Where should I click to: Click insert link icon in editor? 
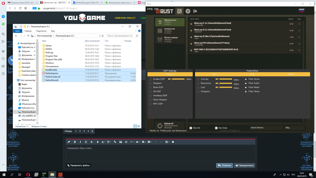[115, 142]
